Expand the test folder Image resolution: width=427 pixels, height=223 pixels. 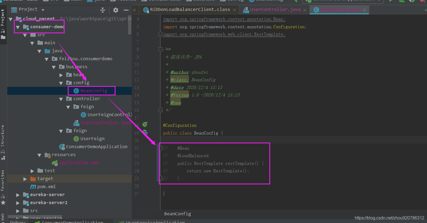(x=32, y=171)
